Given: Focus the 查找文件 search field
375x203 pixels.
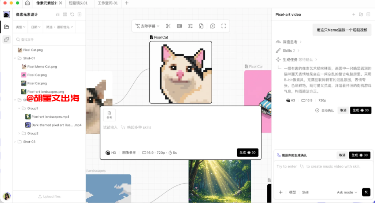Looking at the screenshot, I should pos(49,40).
